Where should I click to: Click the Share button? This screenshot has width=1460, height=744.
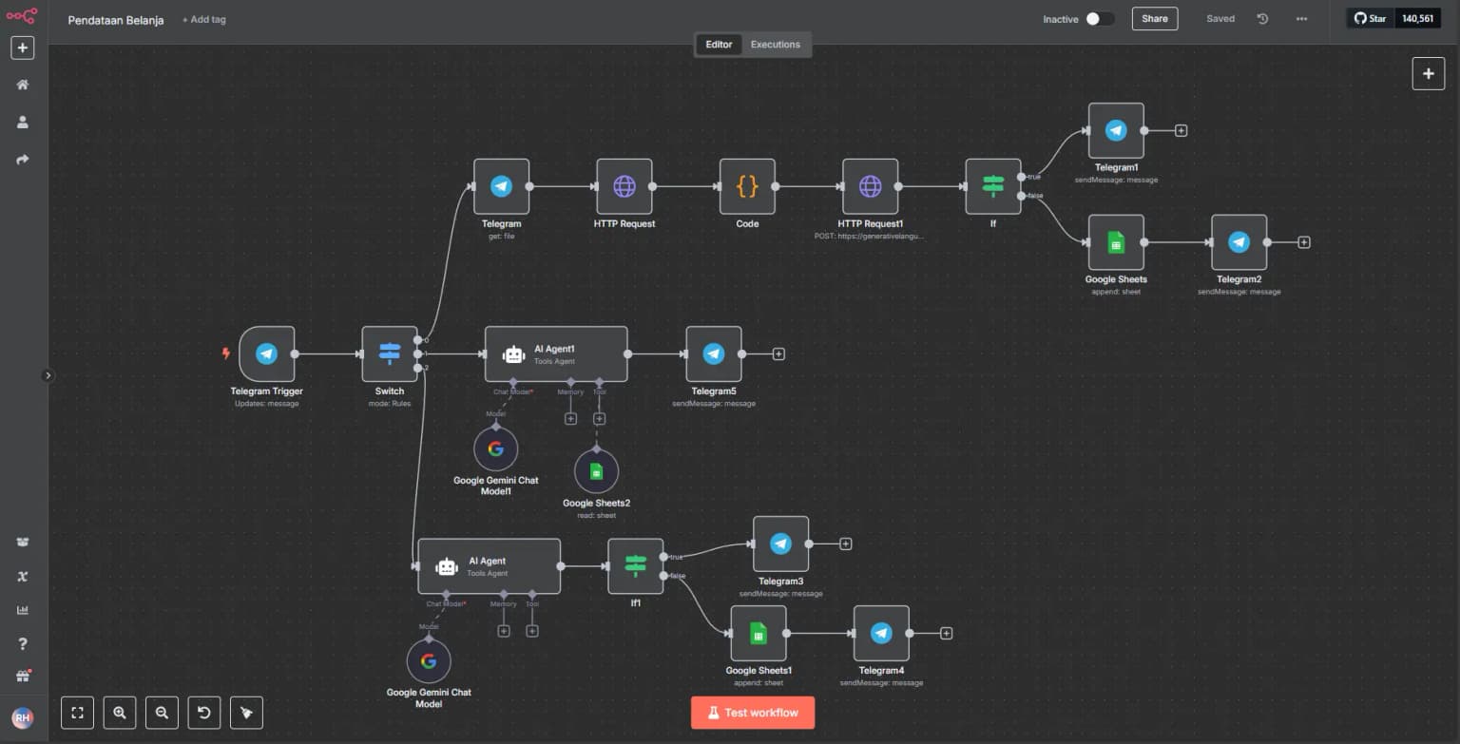(1155, 19)
